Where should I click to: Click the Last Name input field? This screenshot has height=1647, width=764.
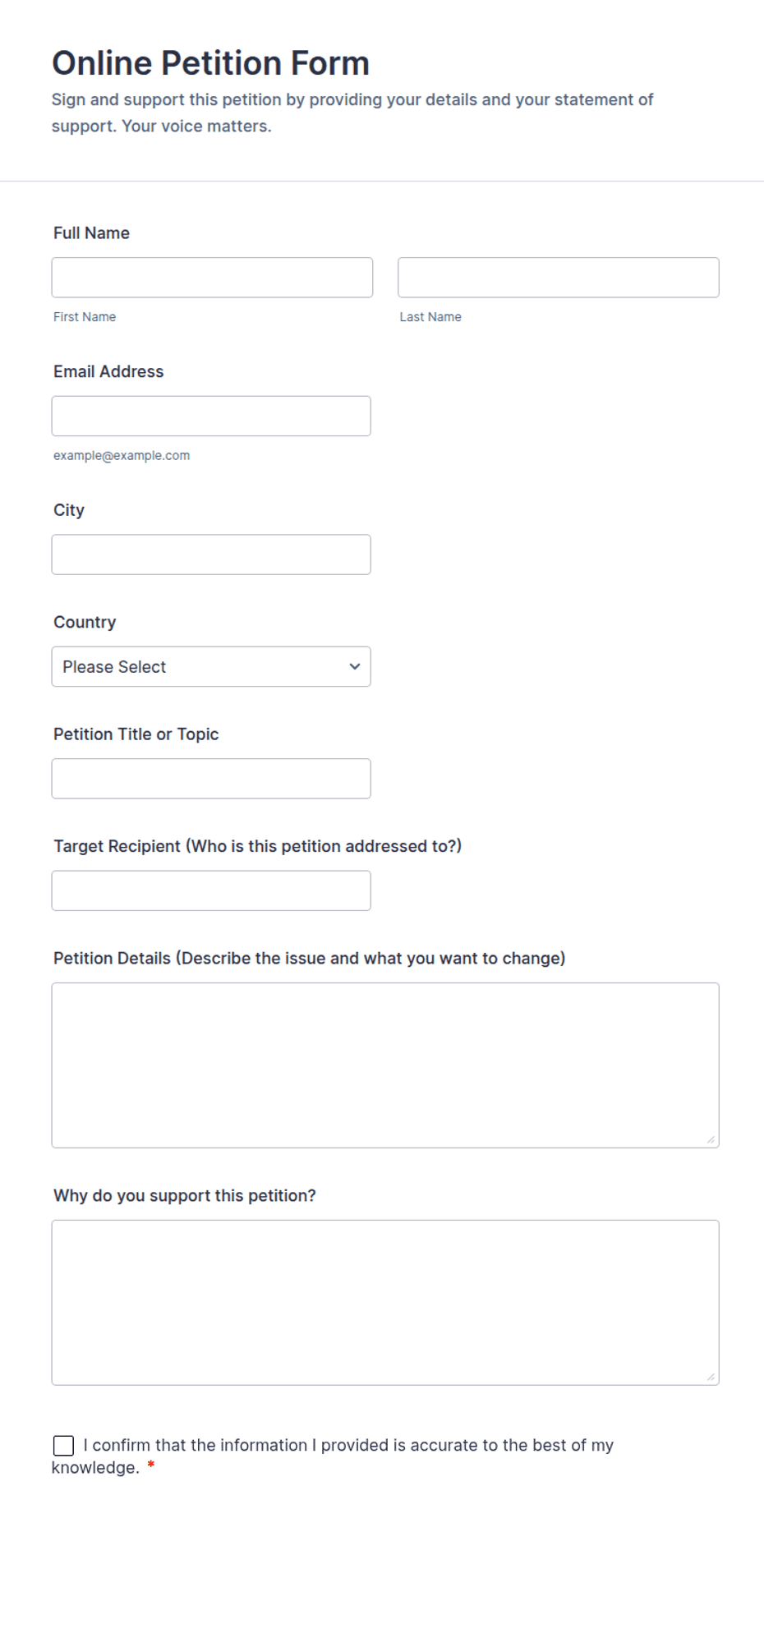coord(559,278)
